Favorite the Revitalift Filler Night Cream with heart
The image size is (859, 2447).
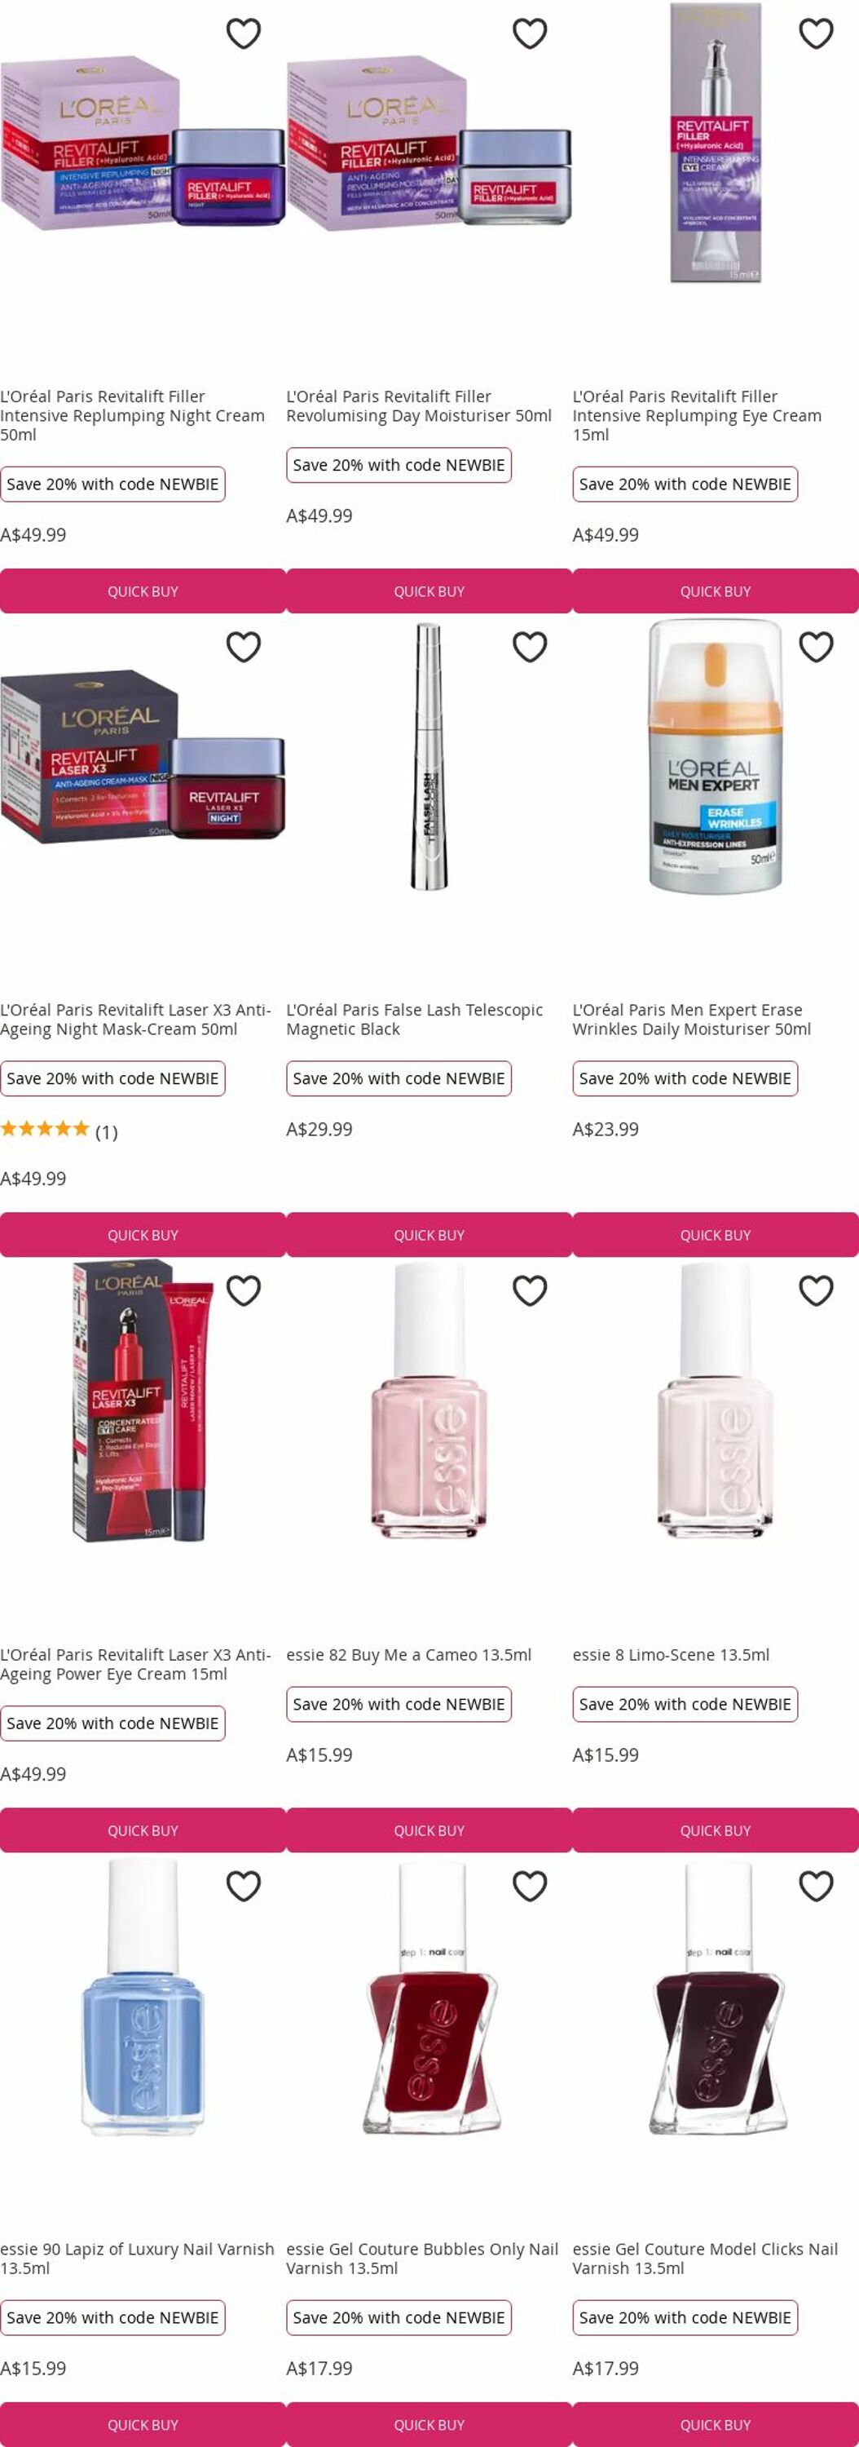(243, 33)
